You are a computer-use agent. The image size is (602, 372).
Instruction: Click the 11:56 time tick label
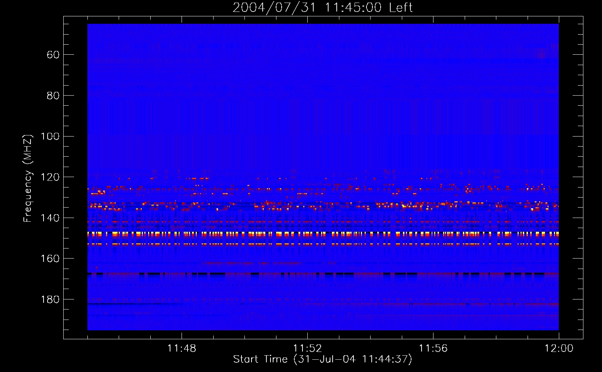[x=433, y=349]
